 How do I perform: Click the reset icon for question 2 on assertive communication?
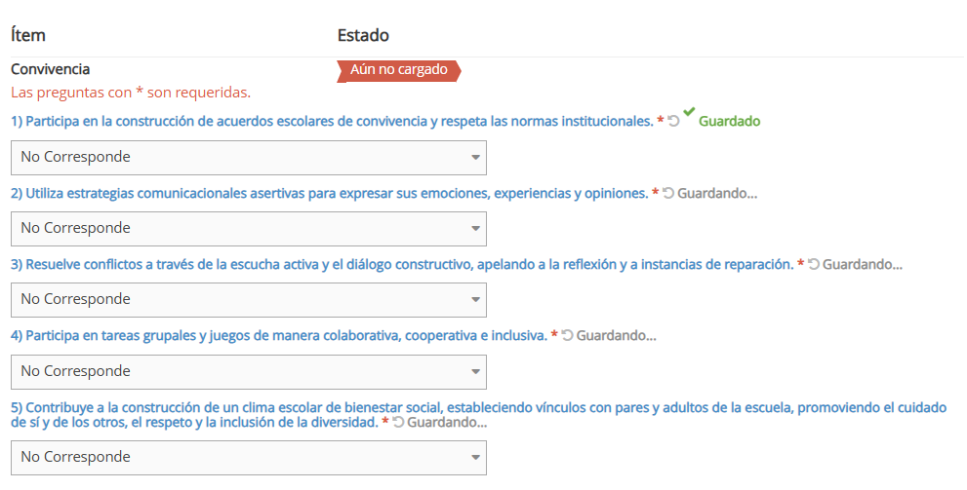coord(668,194)
